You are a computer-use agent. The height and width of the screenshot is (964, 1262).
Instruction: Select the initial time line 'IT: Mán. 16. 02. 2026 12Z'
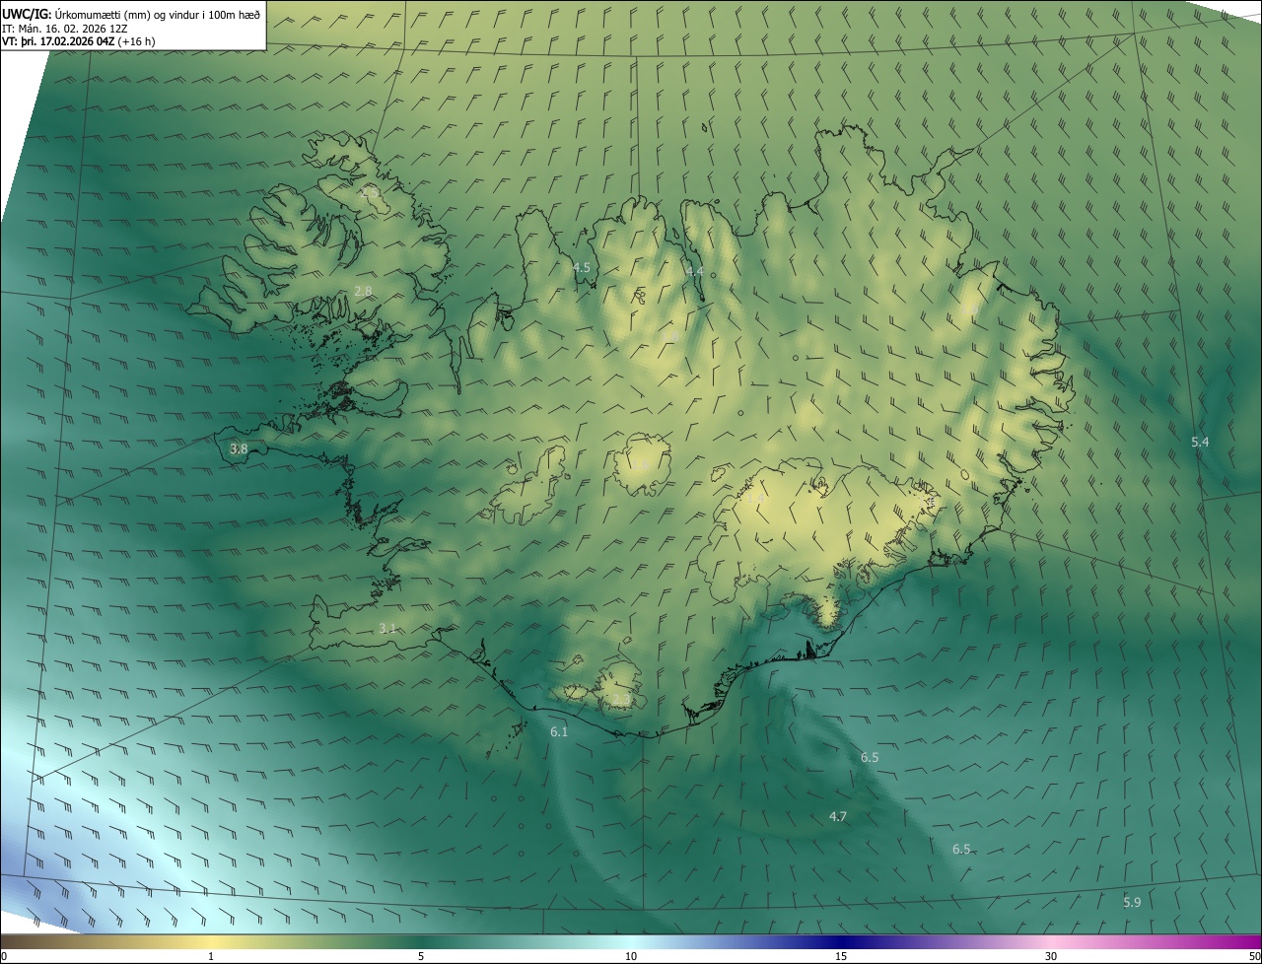coord(64,28)
